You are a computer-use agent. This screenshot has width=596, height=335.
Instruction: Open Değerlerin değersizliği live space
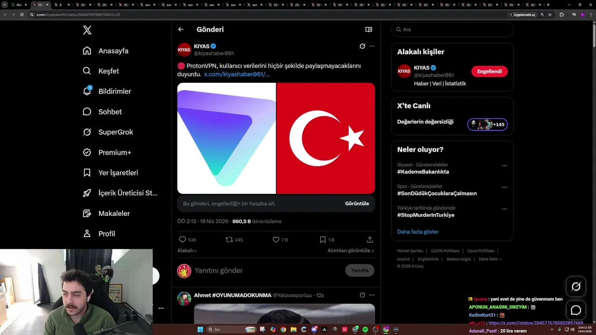click(425, 122)
